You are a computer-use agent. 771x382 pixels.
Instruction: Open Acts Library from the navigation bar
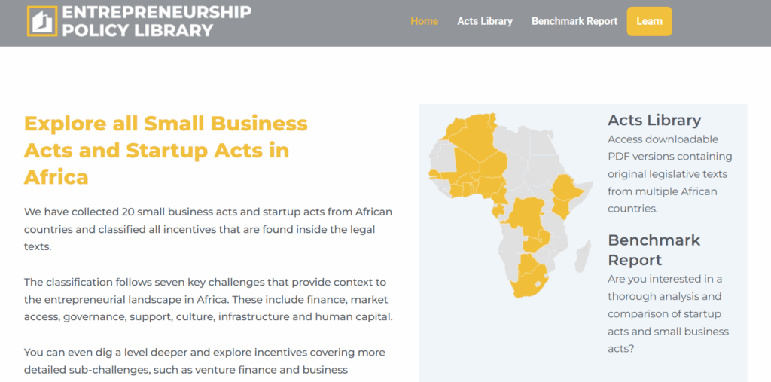point(485,21)
